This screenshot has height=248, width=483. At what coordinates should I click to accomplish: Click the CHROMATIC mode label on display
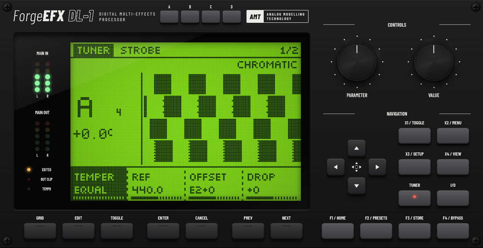tap(267, 64)
